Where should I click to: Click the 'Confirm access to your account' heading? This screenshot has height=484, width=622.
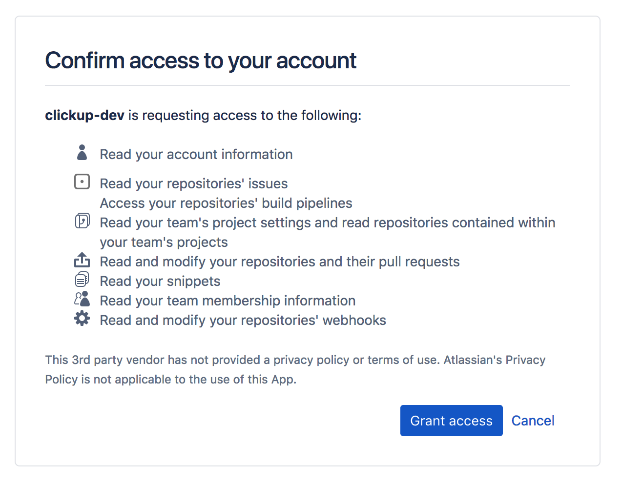pos(201,60)
